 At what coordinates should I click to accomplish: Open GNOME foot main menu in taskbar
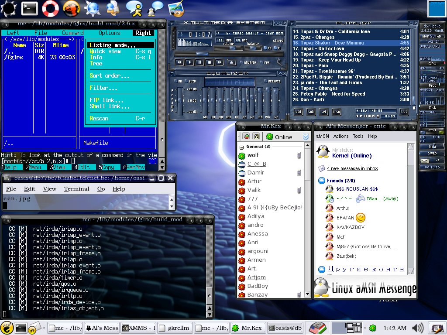tap(6, 328)
